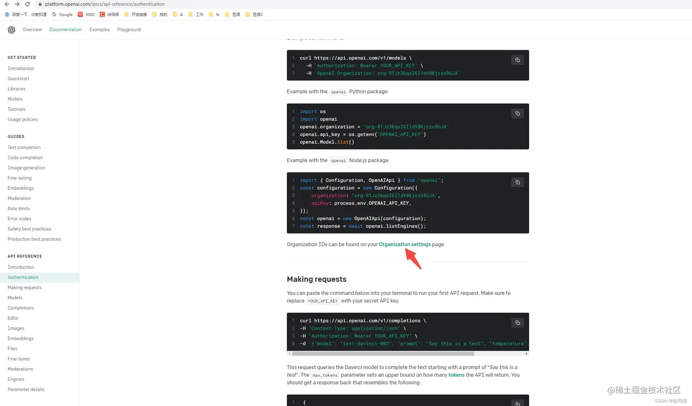Reload the page with the refresh icon
Image resolution: width=692 pixels, height=406 pixels.
[27, 4]
